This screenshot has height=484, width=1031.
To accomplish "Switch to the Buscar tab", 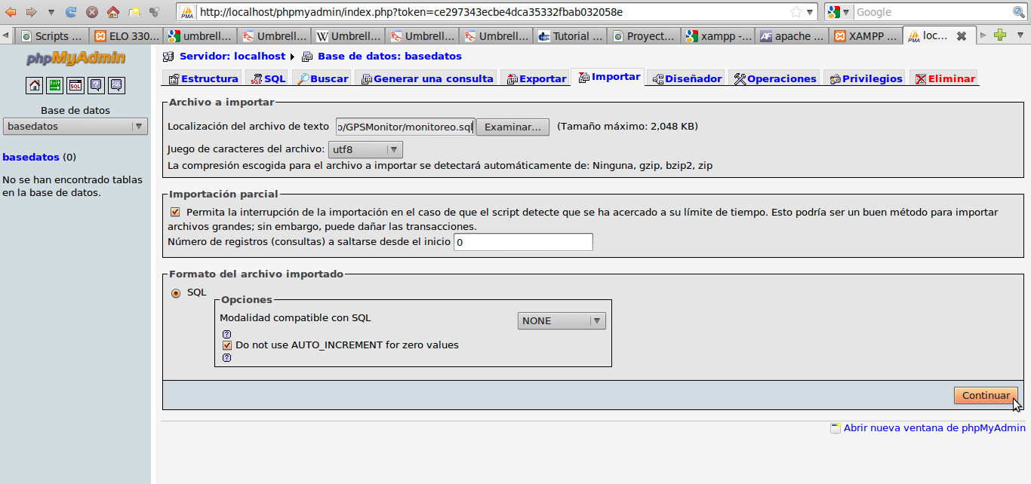I will [x=322, y=78].
